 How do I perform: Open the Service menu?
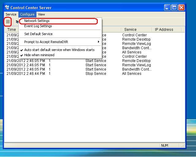click(x=11, y=14)
